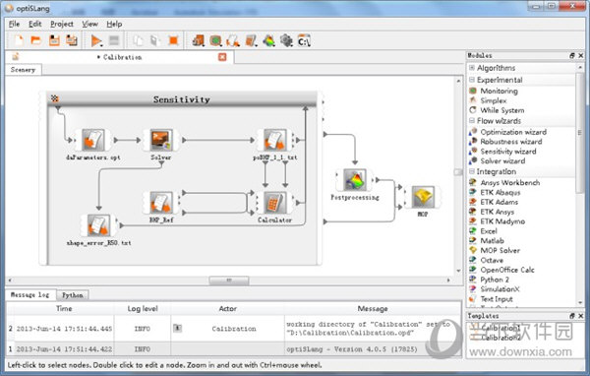The image size is (590, 376).
Task: Open the command console C:\ icon
Action: tap(304, 40)
